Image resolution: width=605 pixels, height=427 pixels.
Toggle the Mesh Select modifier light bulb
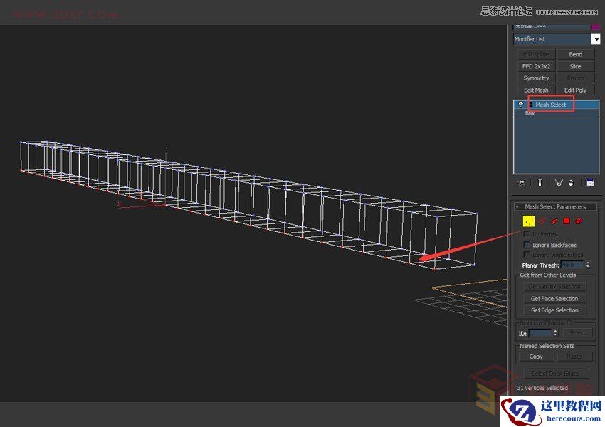[x=522, y=103]
